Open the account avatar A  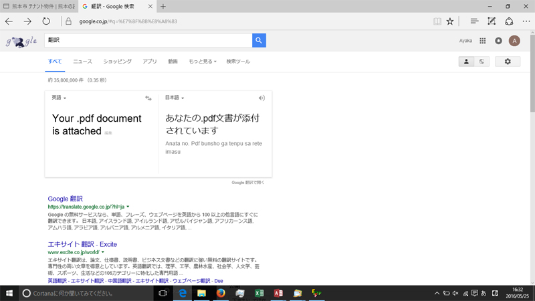point(514,41)
